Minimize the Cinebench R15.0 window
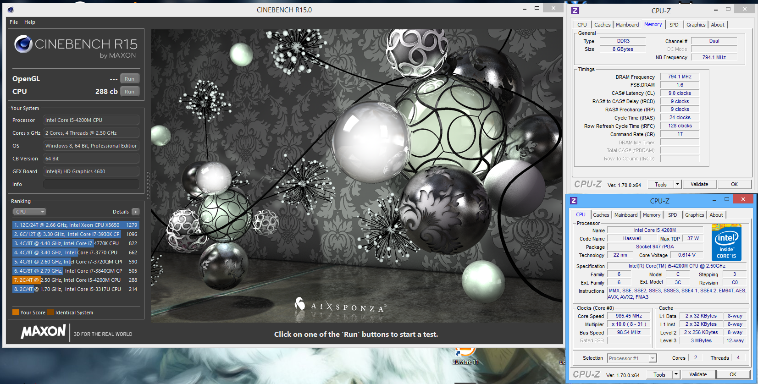Image resolution: width=758 pixels, height=384 pixels. (525, 8)
